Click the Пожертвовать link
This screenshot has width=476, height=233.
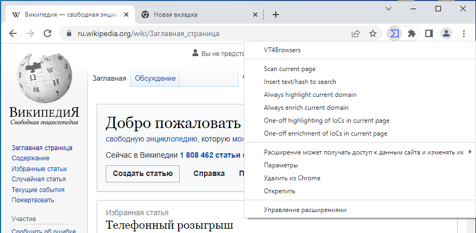[33, 200]
